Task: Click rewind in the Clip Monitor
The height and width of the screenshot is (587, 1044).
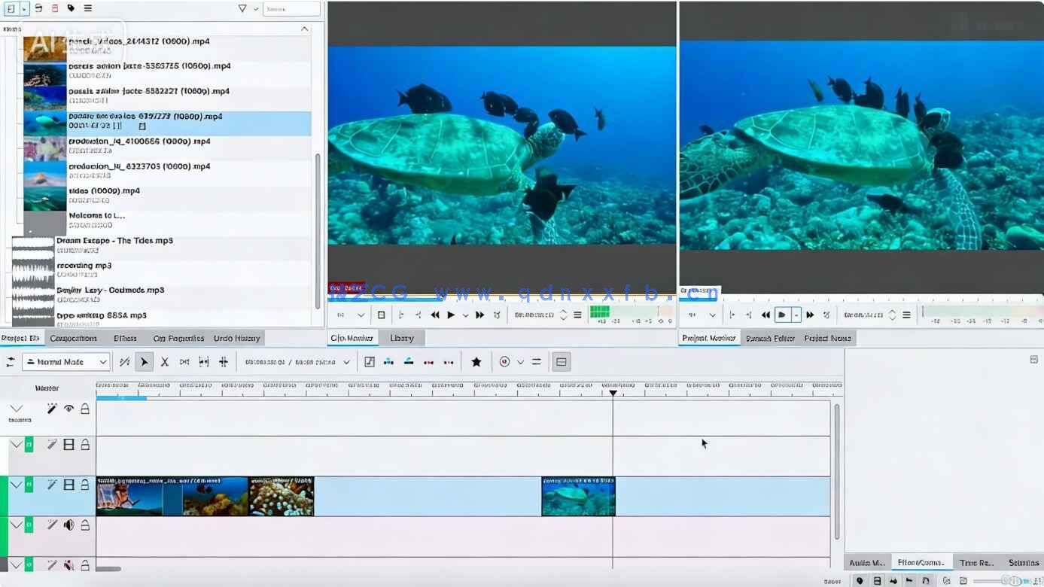Action: 435,315
